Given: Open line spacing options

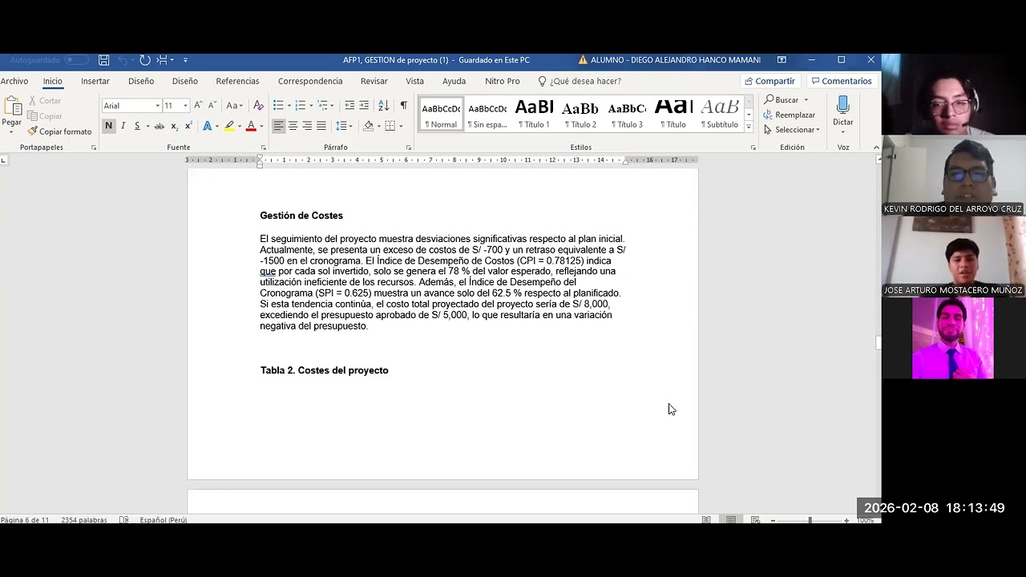Looking at the screenshot, I should point(342,126).
